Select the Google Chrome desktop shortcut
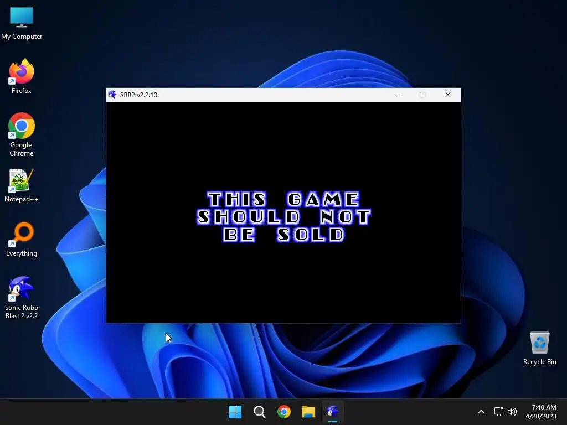 point(22,134)
